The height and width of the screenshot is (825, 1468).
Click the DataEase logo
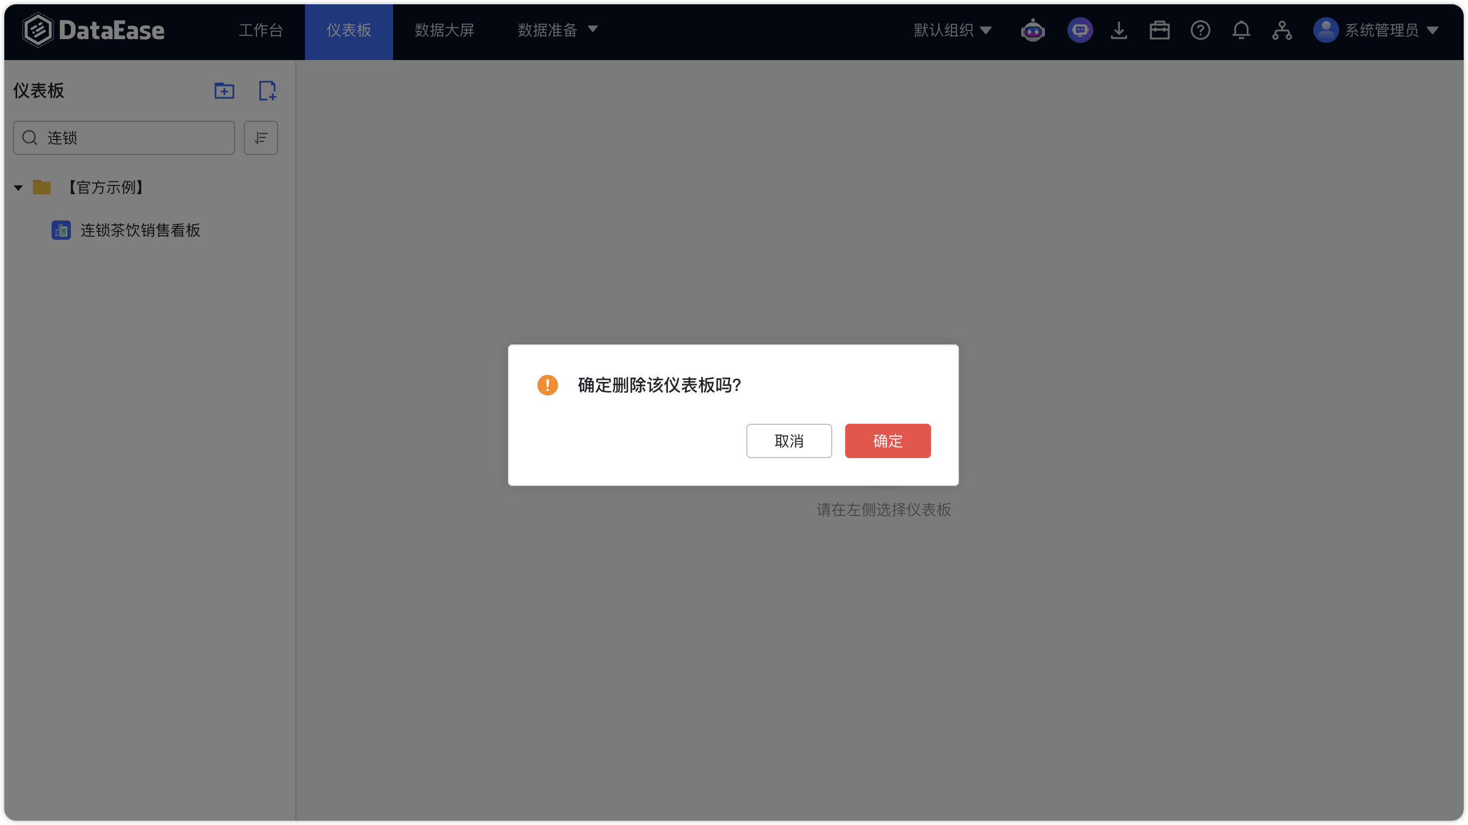94,30
